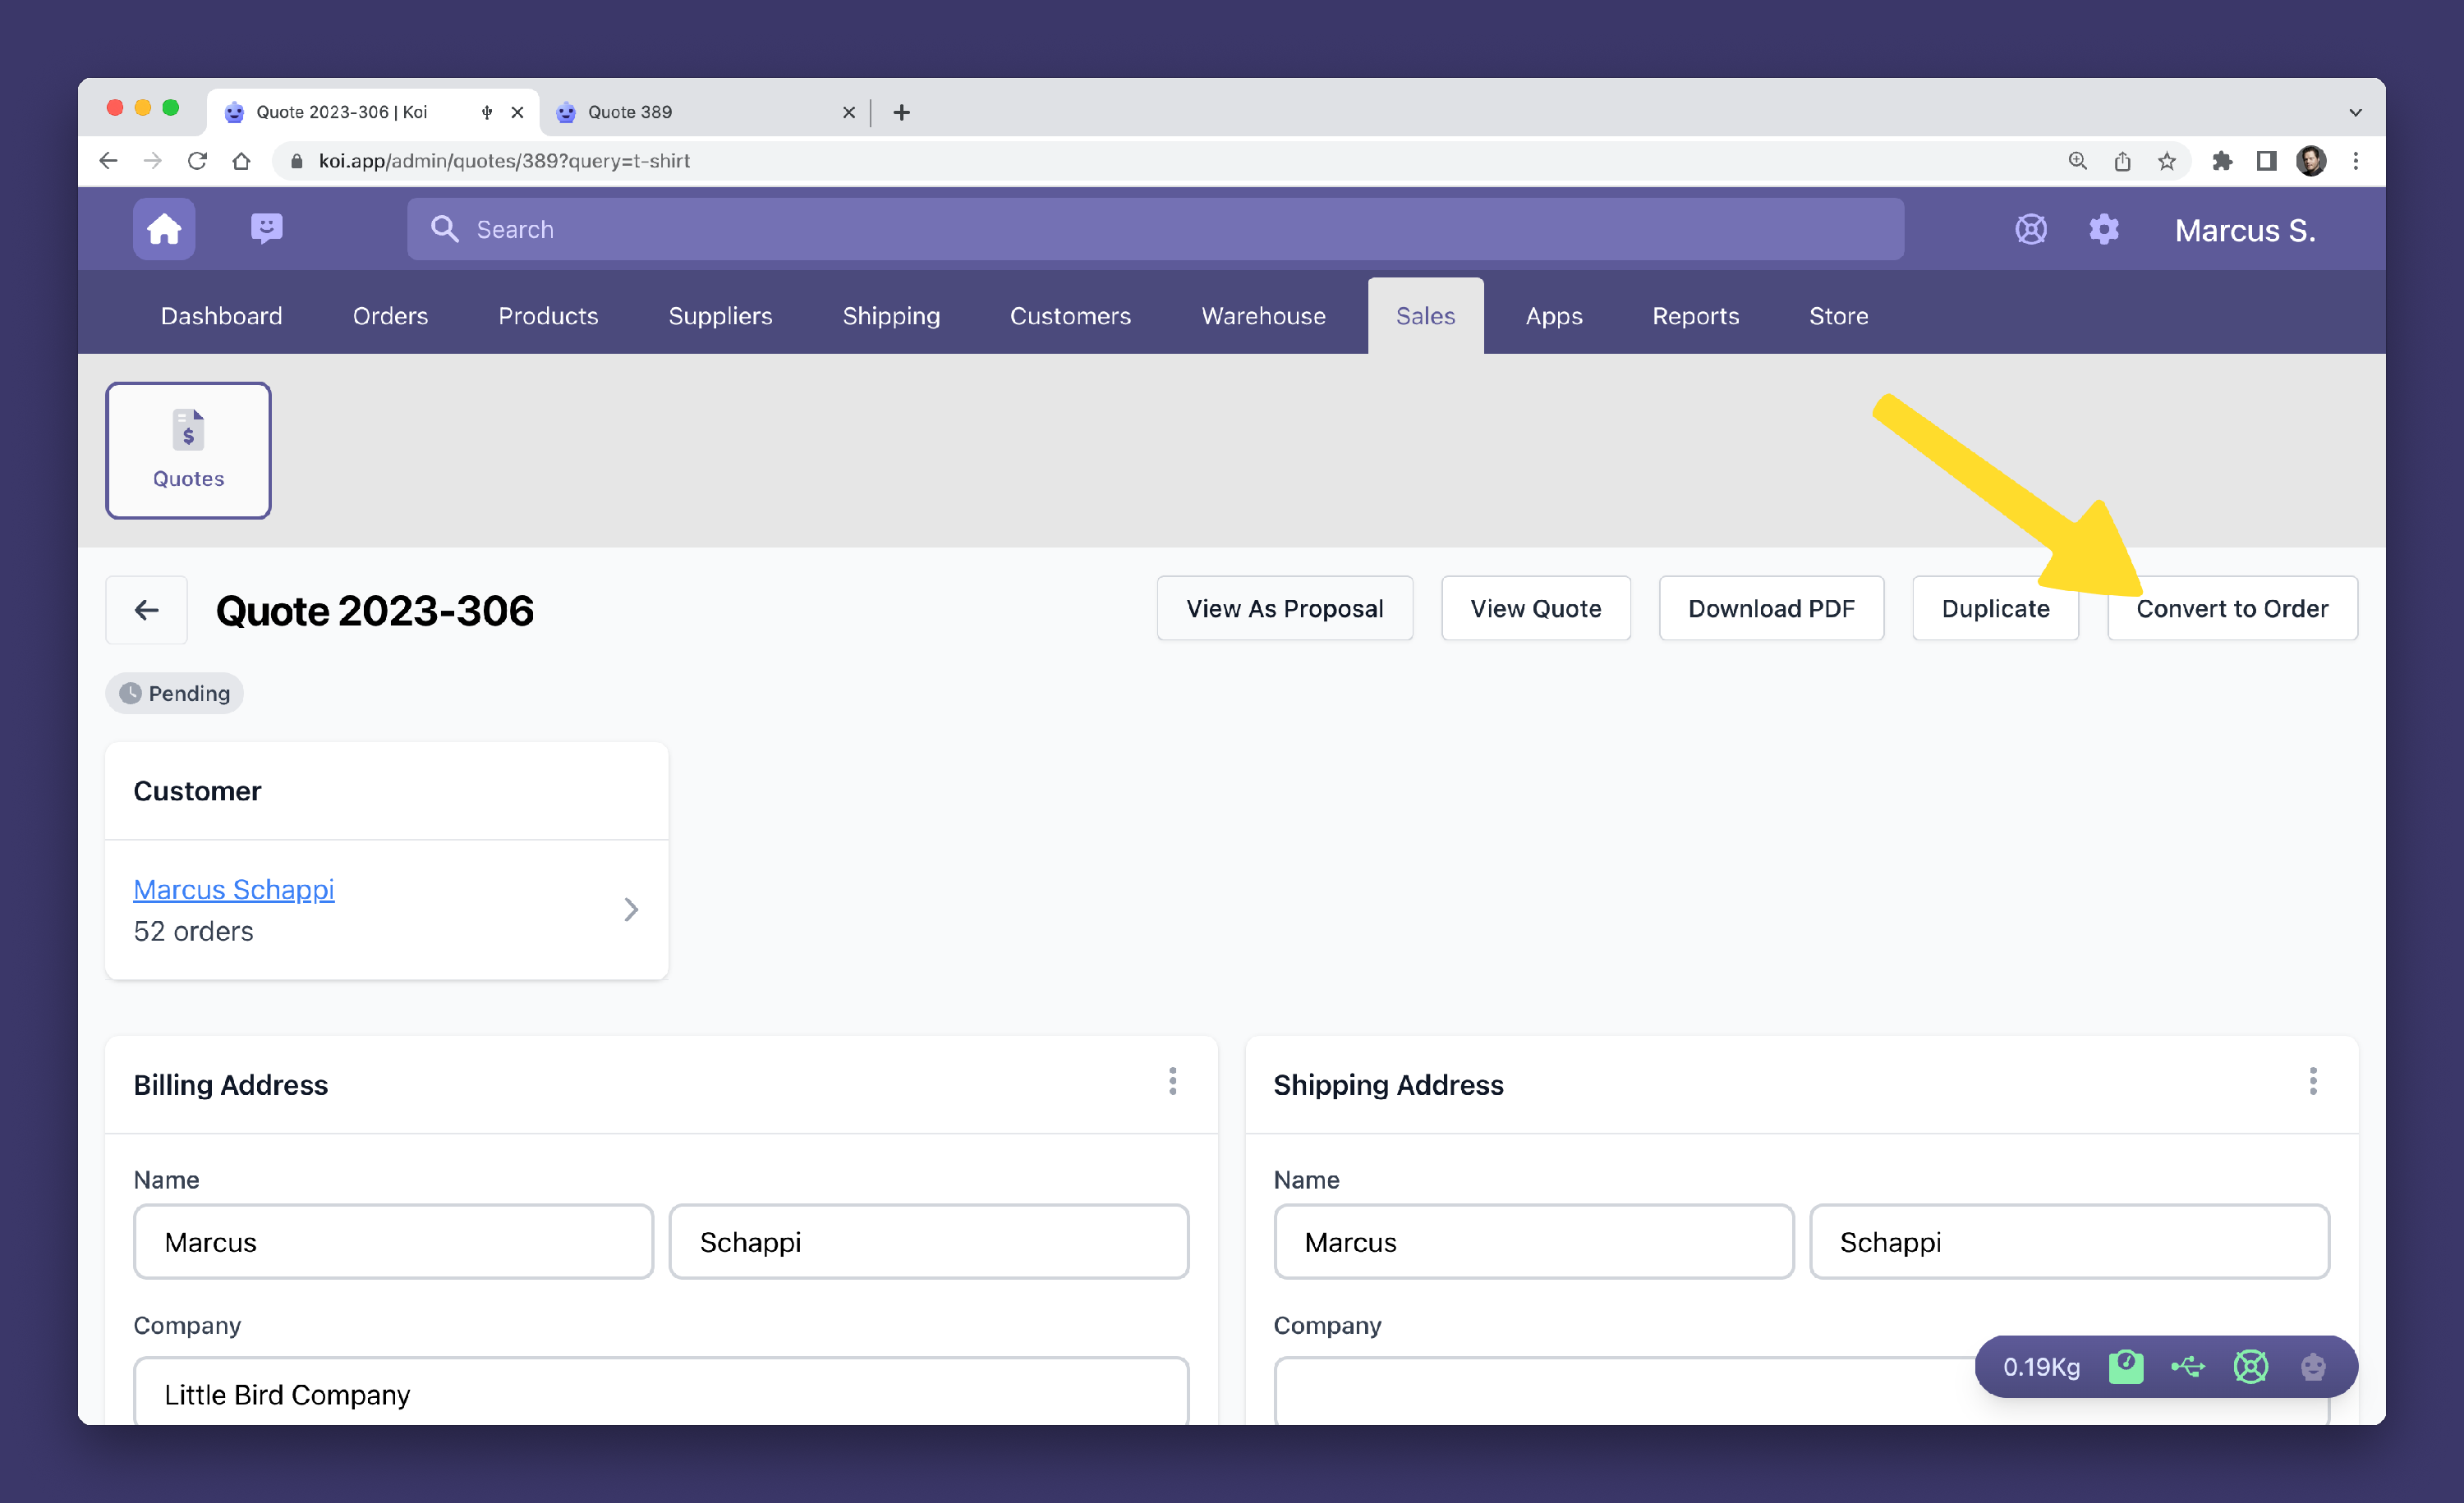Focus the top Search field

[x=1155, y=229]
